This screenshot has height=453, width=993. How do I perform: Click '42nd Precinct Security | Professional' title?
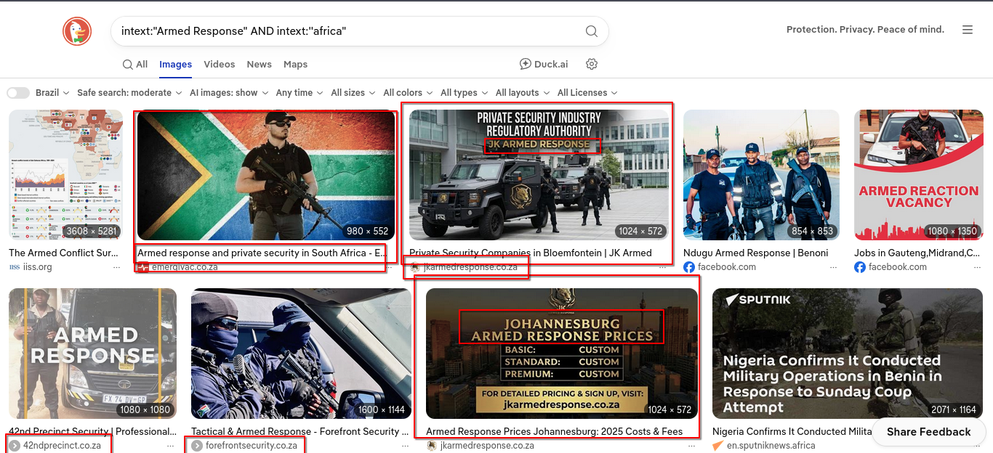pos(92,431)
